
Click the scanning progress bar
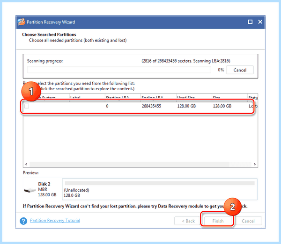tap(119, 70)
